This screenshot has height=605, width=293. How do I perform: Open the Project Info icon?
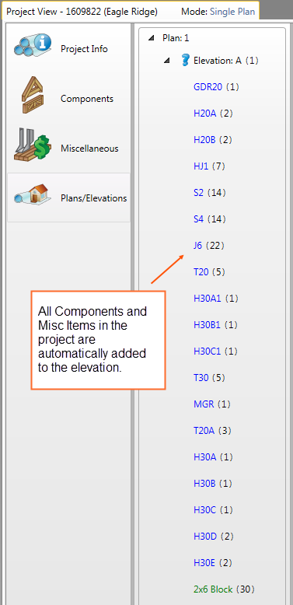[x=33, y=47]
